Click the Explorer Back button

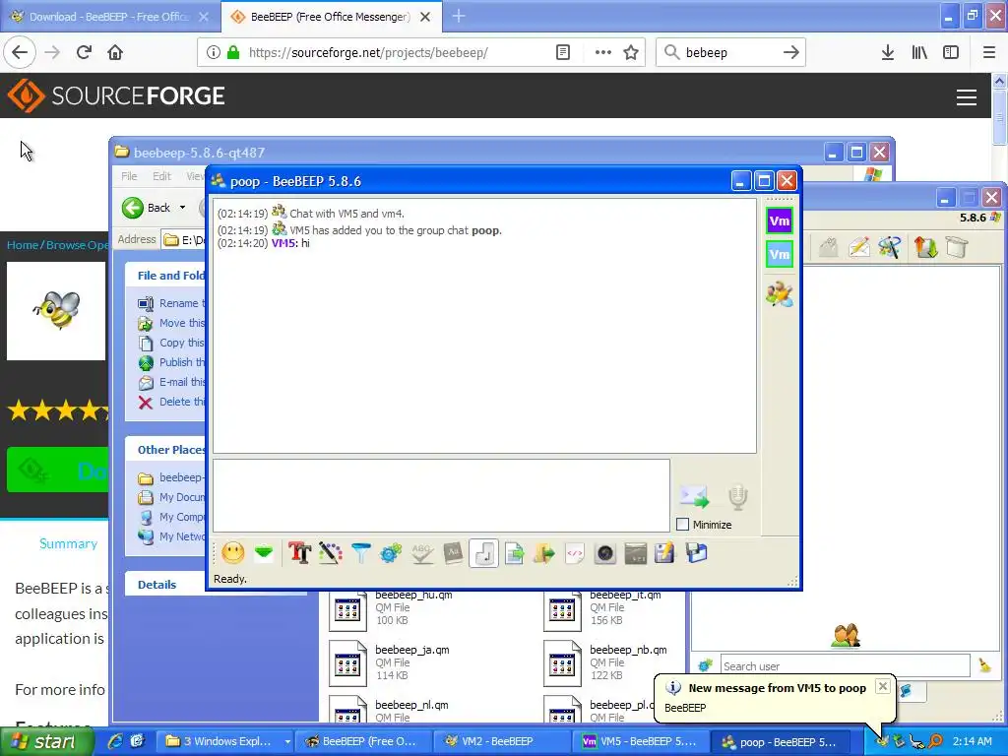tap(147, 208)
